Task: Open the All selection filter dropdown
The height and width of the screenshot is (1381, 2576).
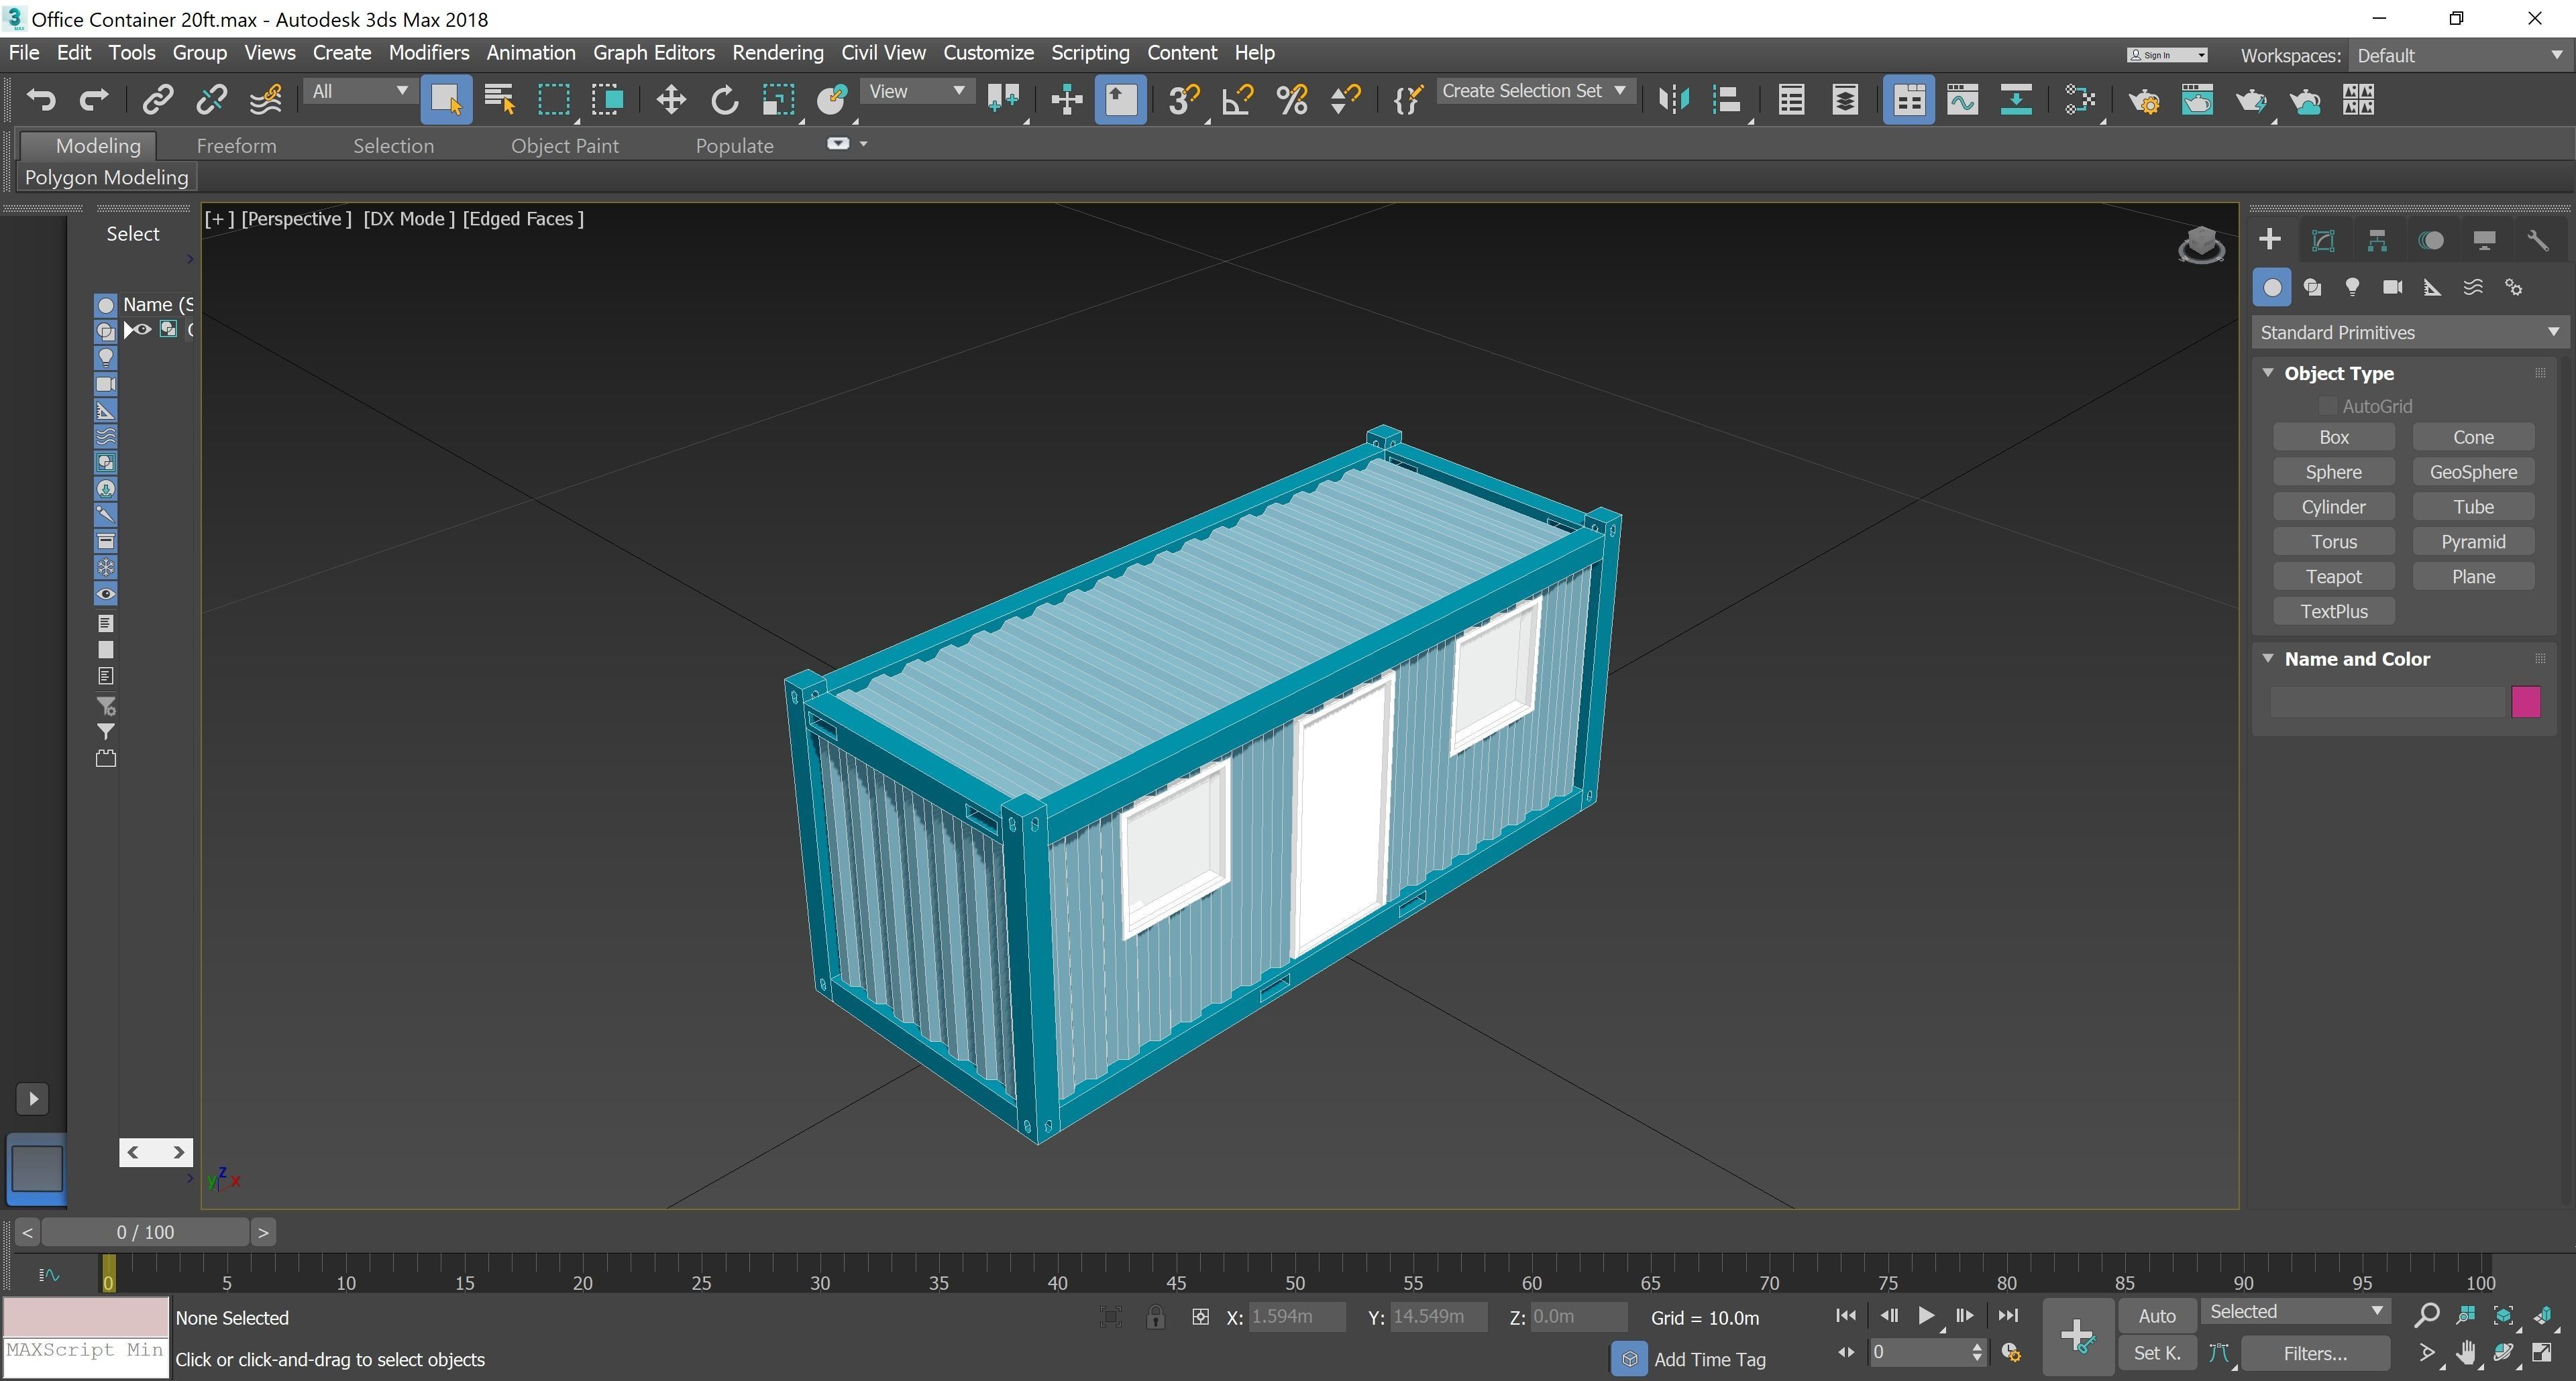Action: (x=359, y=92)
